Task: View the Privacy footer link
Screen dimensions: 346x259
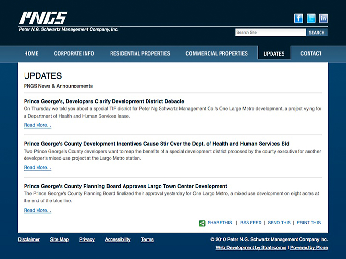Action: coord(87,239)
